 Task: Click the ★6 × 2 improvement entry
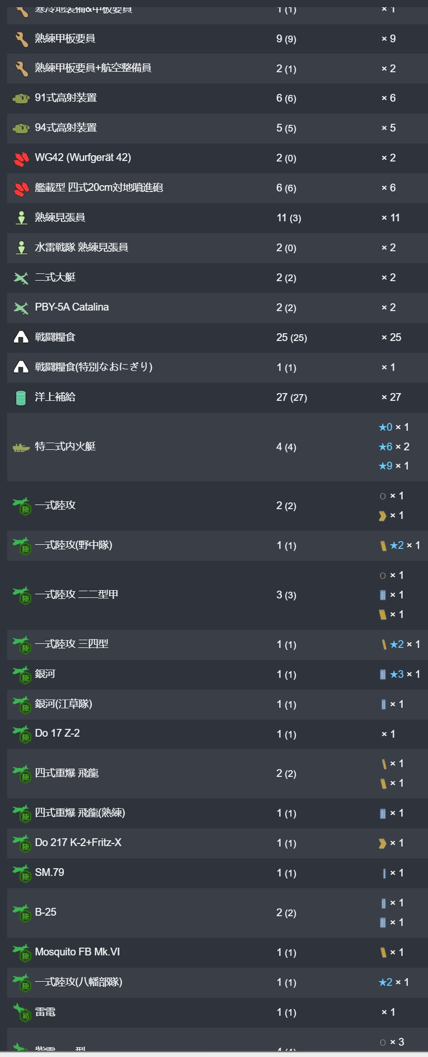(x=394, y=447)
